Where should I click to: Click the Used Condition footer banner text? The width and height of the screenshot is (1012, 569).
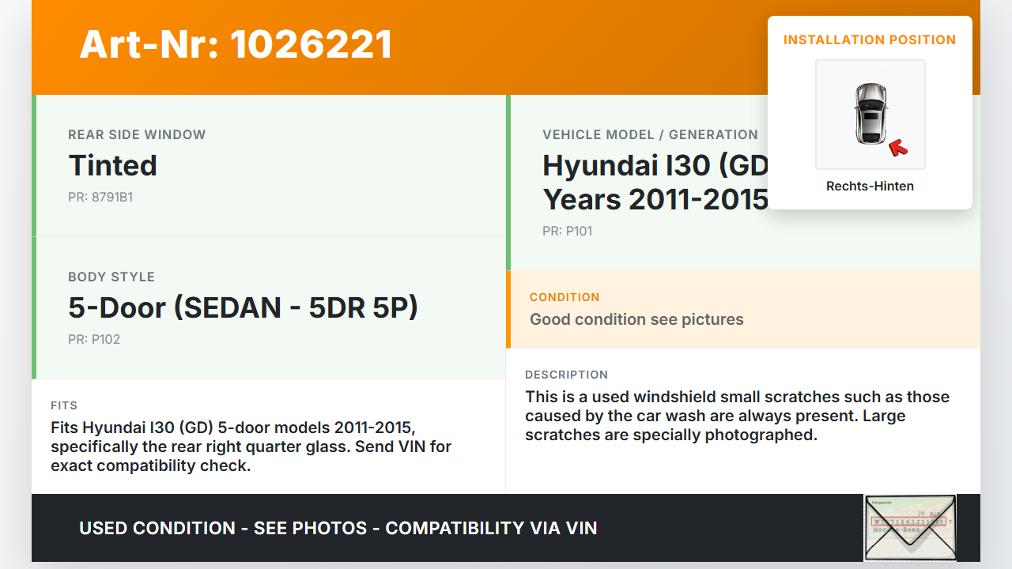(x=338, y=528)
